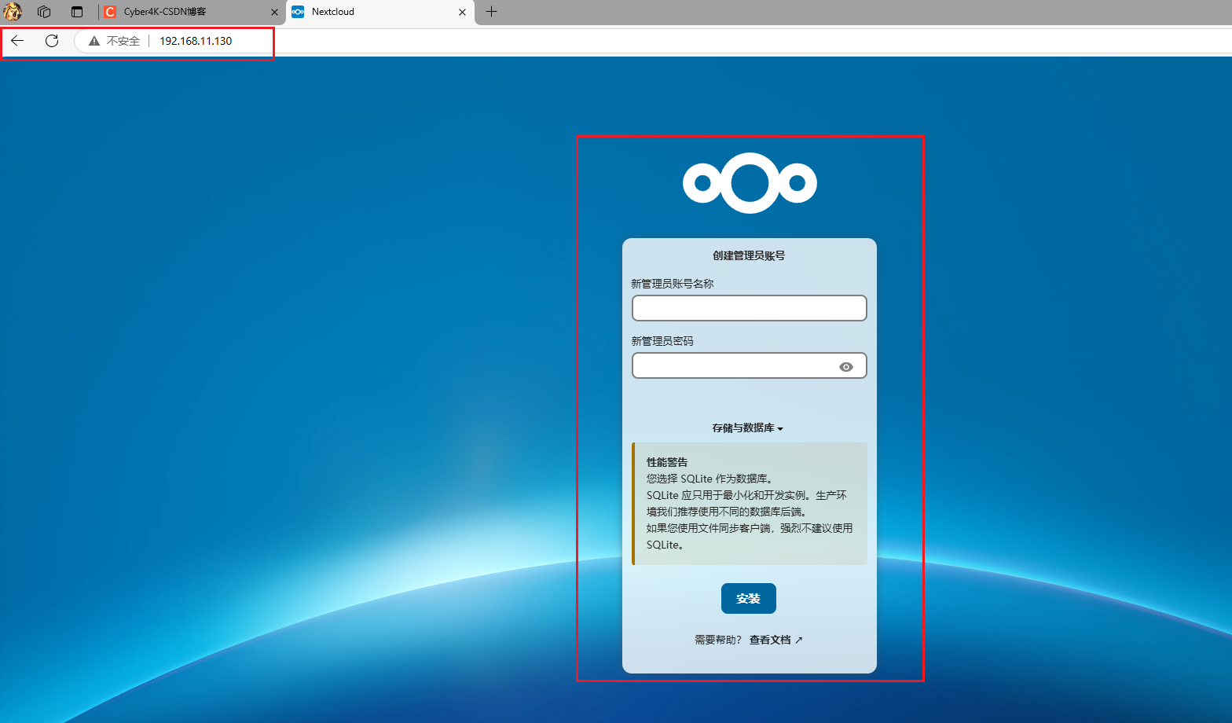Open the 查看文档 link
Image resolution: width=1232 pixels, height=723 pixels.
(x=775, y=640)
